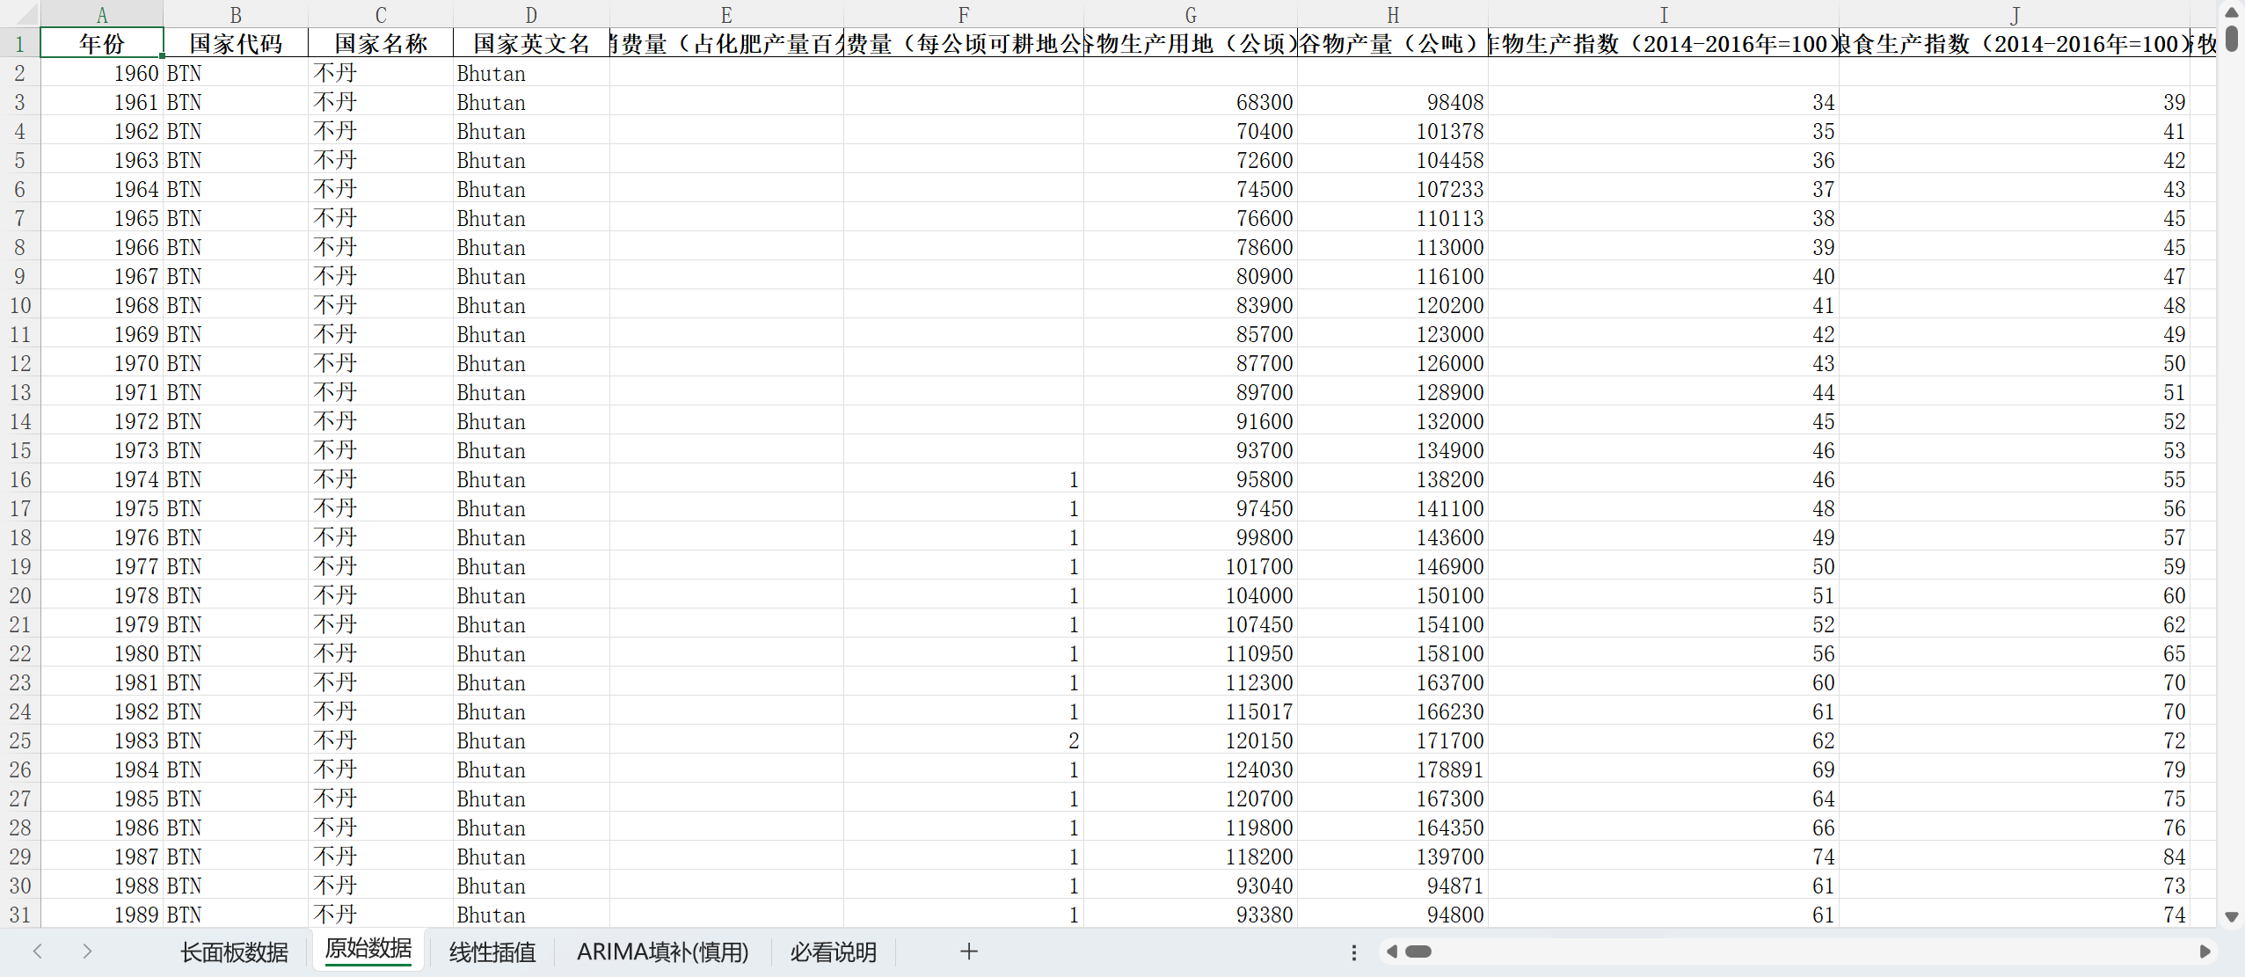Go to next sheet tab arrow
Image resolution: width=2245 pixels, height=977 pixels.
coord(86,951)
